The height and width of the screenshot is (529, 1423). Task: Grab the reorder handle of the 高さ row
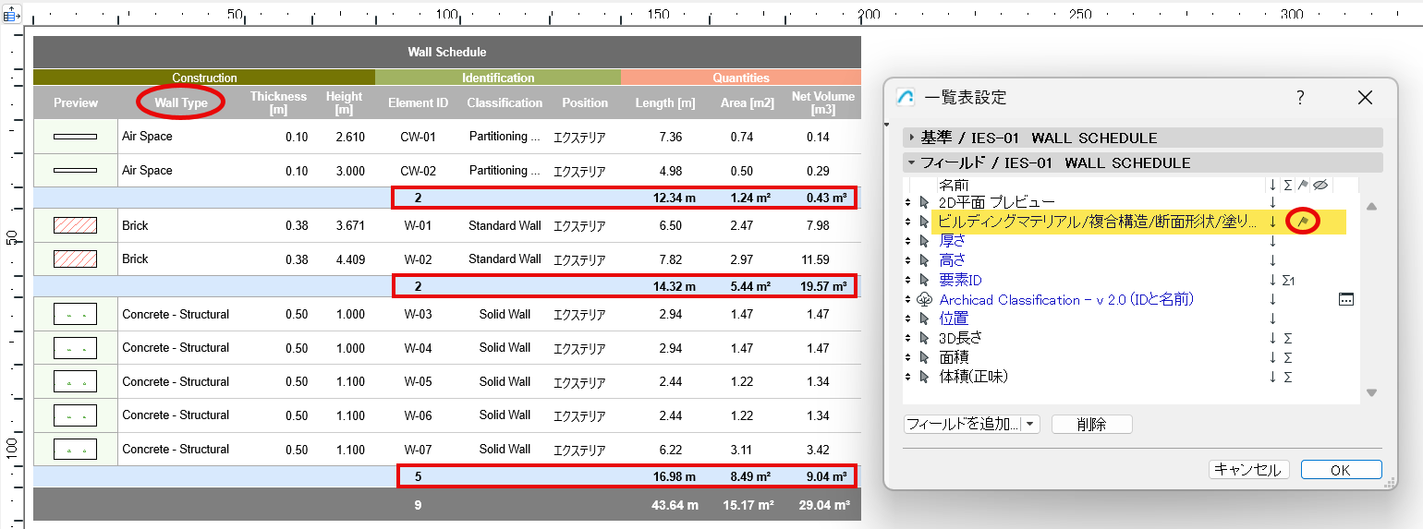point(908,260)
